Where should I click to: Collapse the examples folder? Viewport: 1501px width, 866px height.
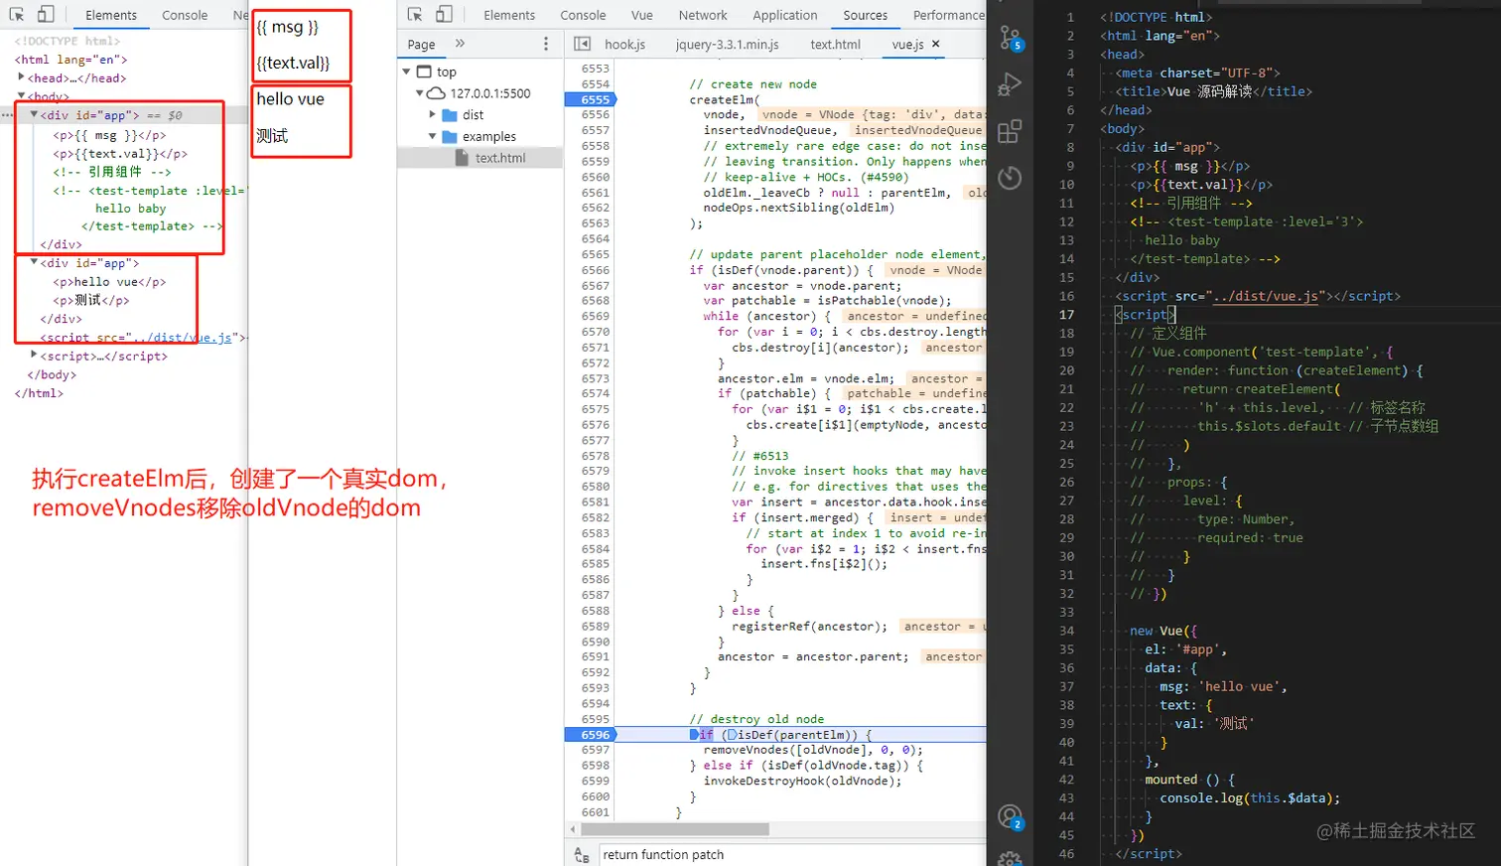432,137
